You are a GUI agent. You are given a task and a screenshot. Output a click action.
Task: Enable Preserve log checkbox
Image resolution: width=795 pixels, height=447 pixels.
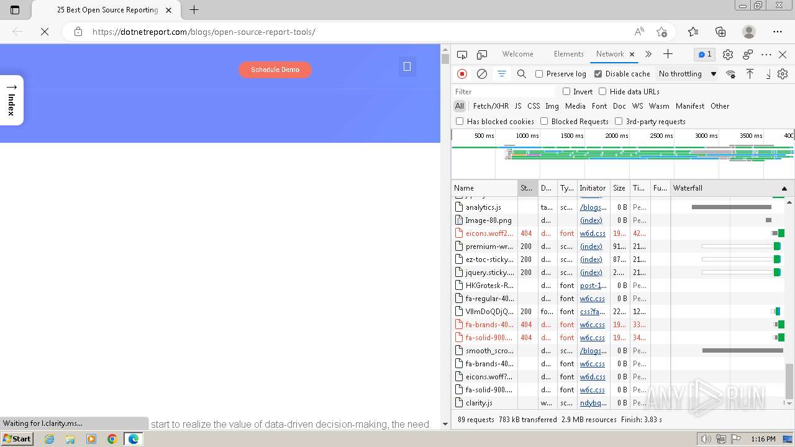tap(539, 74)
